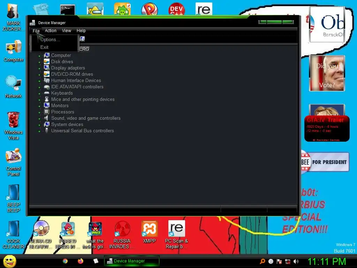Click the smiley face Start button
The width and height of the screenshot is (357, 268).
(9, 261)
